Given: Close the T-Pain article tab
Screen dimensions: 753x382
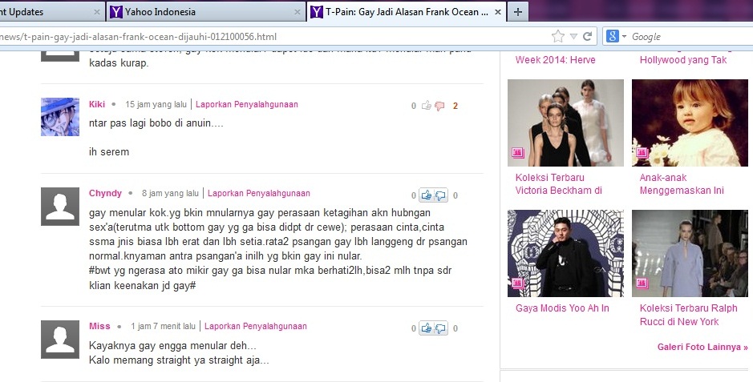Looking at the screenshot, I should [x=498, y=12].
